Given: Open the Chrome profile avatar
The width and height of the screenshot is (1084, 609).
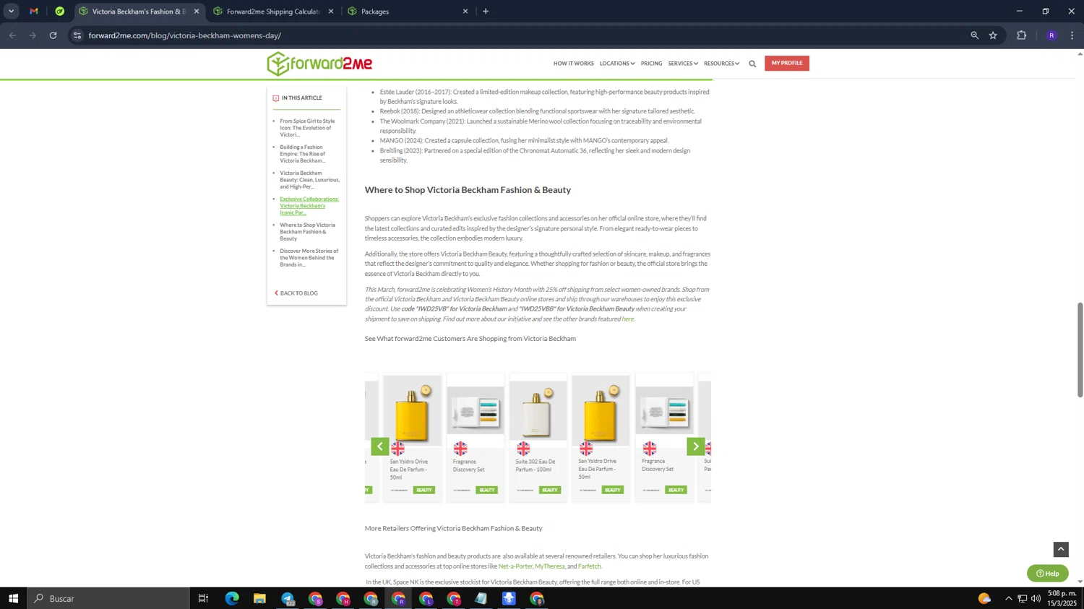Looking at the screenshot, I should click(x=1051, y=35).
